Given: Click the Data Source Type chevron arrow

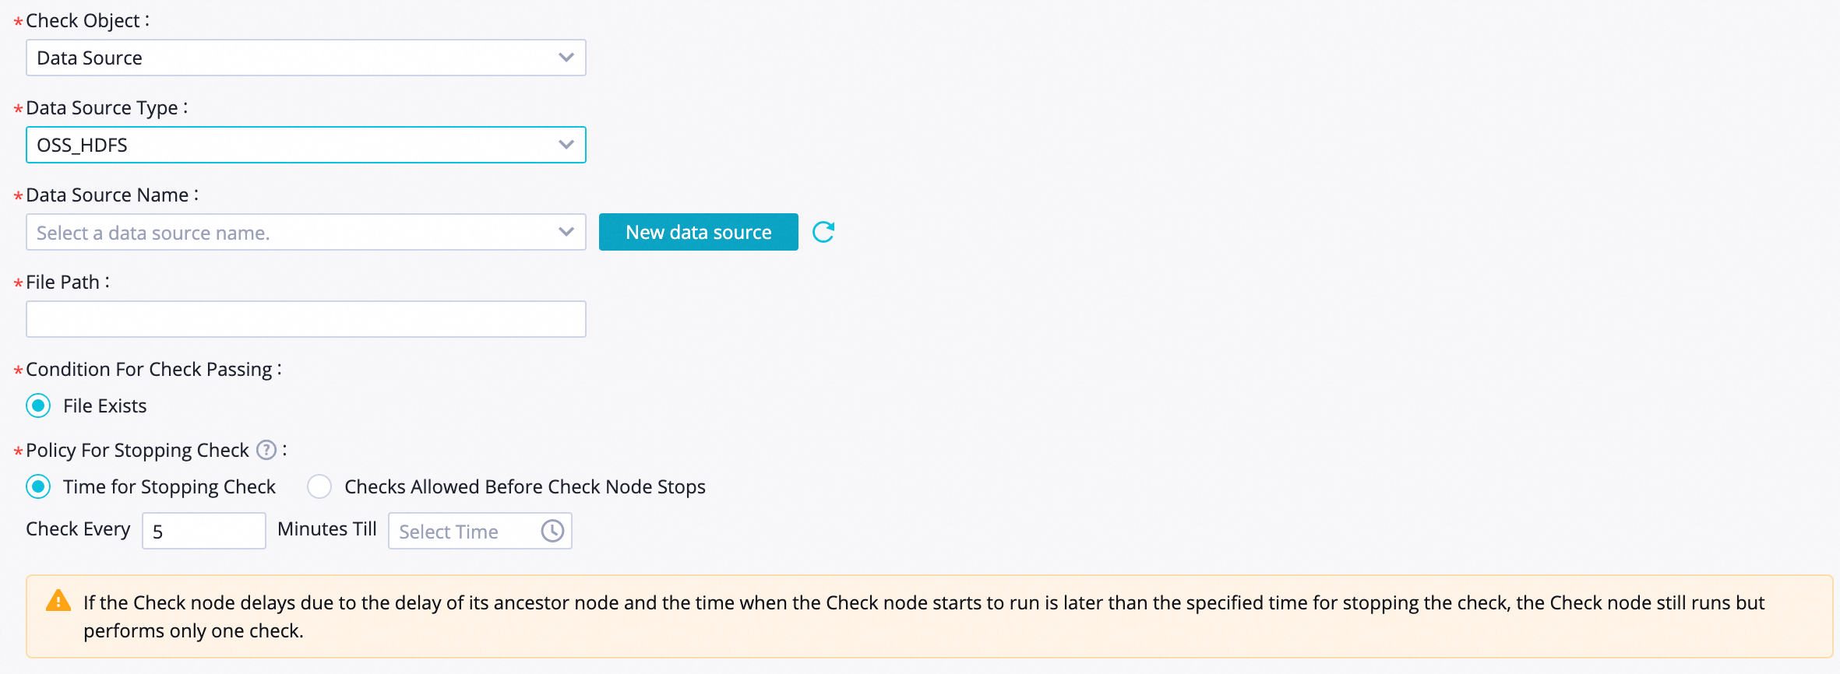Looking at the screenshot, I should pyautogui.click(x=566, y=145).
